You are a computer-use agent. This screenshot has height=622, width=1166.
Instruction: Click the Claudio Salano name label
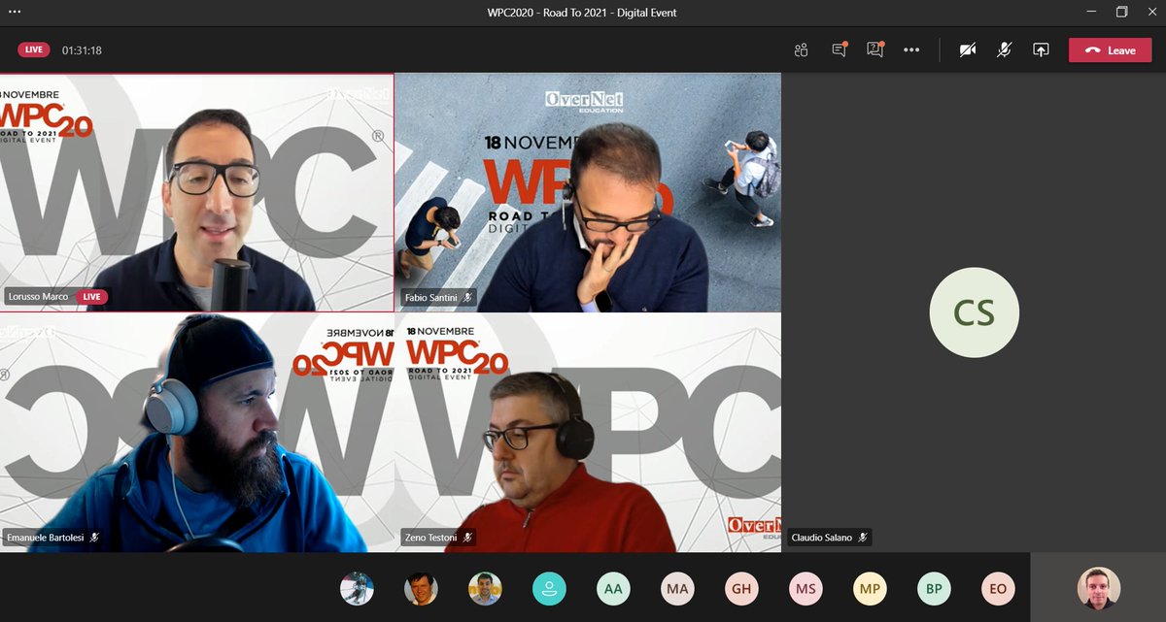pos(823,537)
